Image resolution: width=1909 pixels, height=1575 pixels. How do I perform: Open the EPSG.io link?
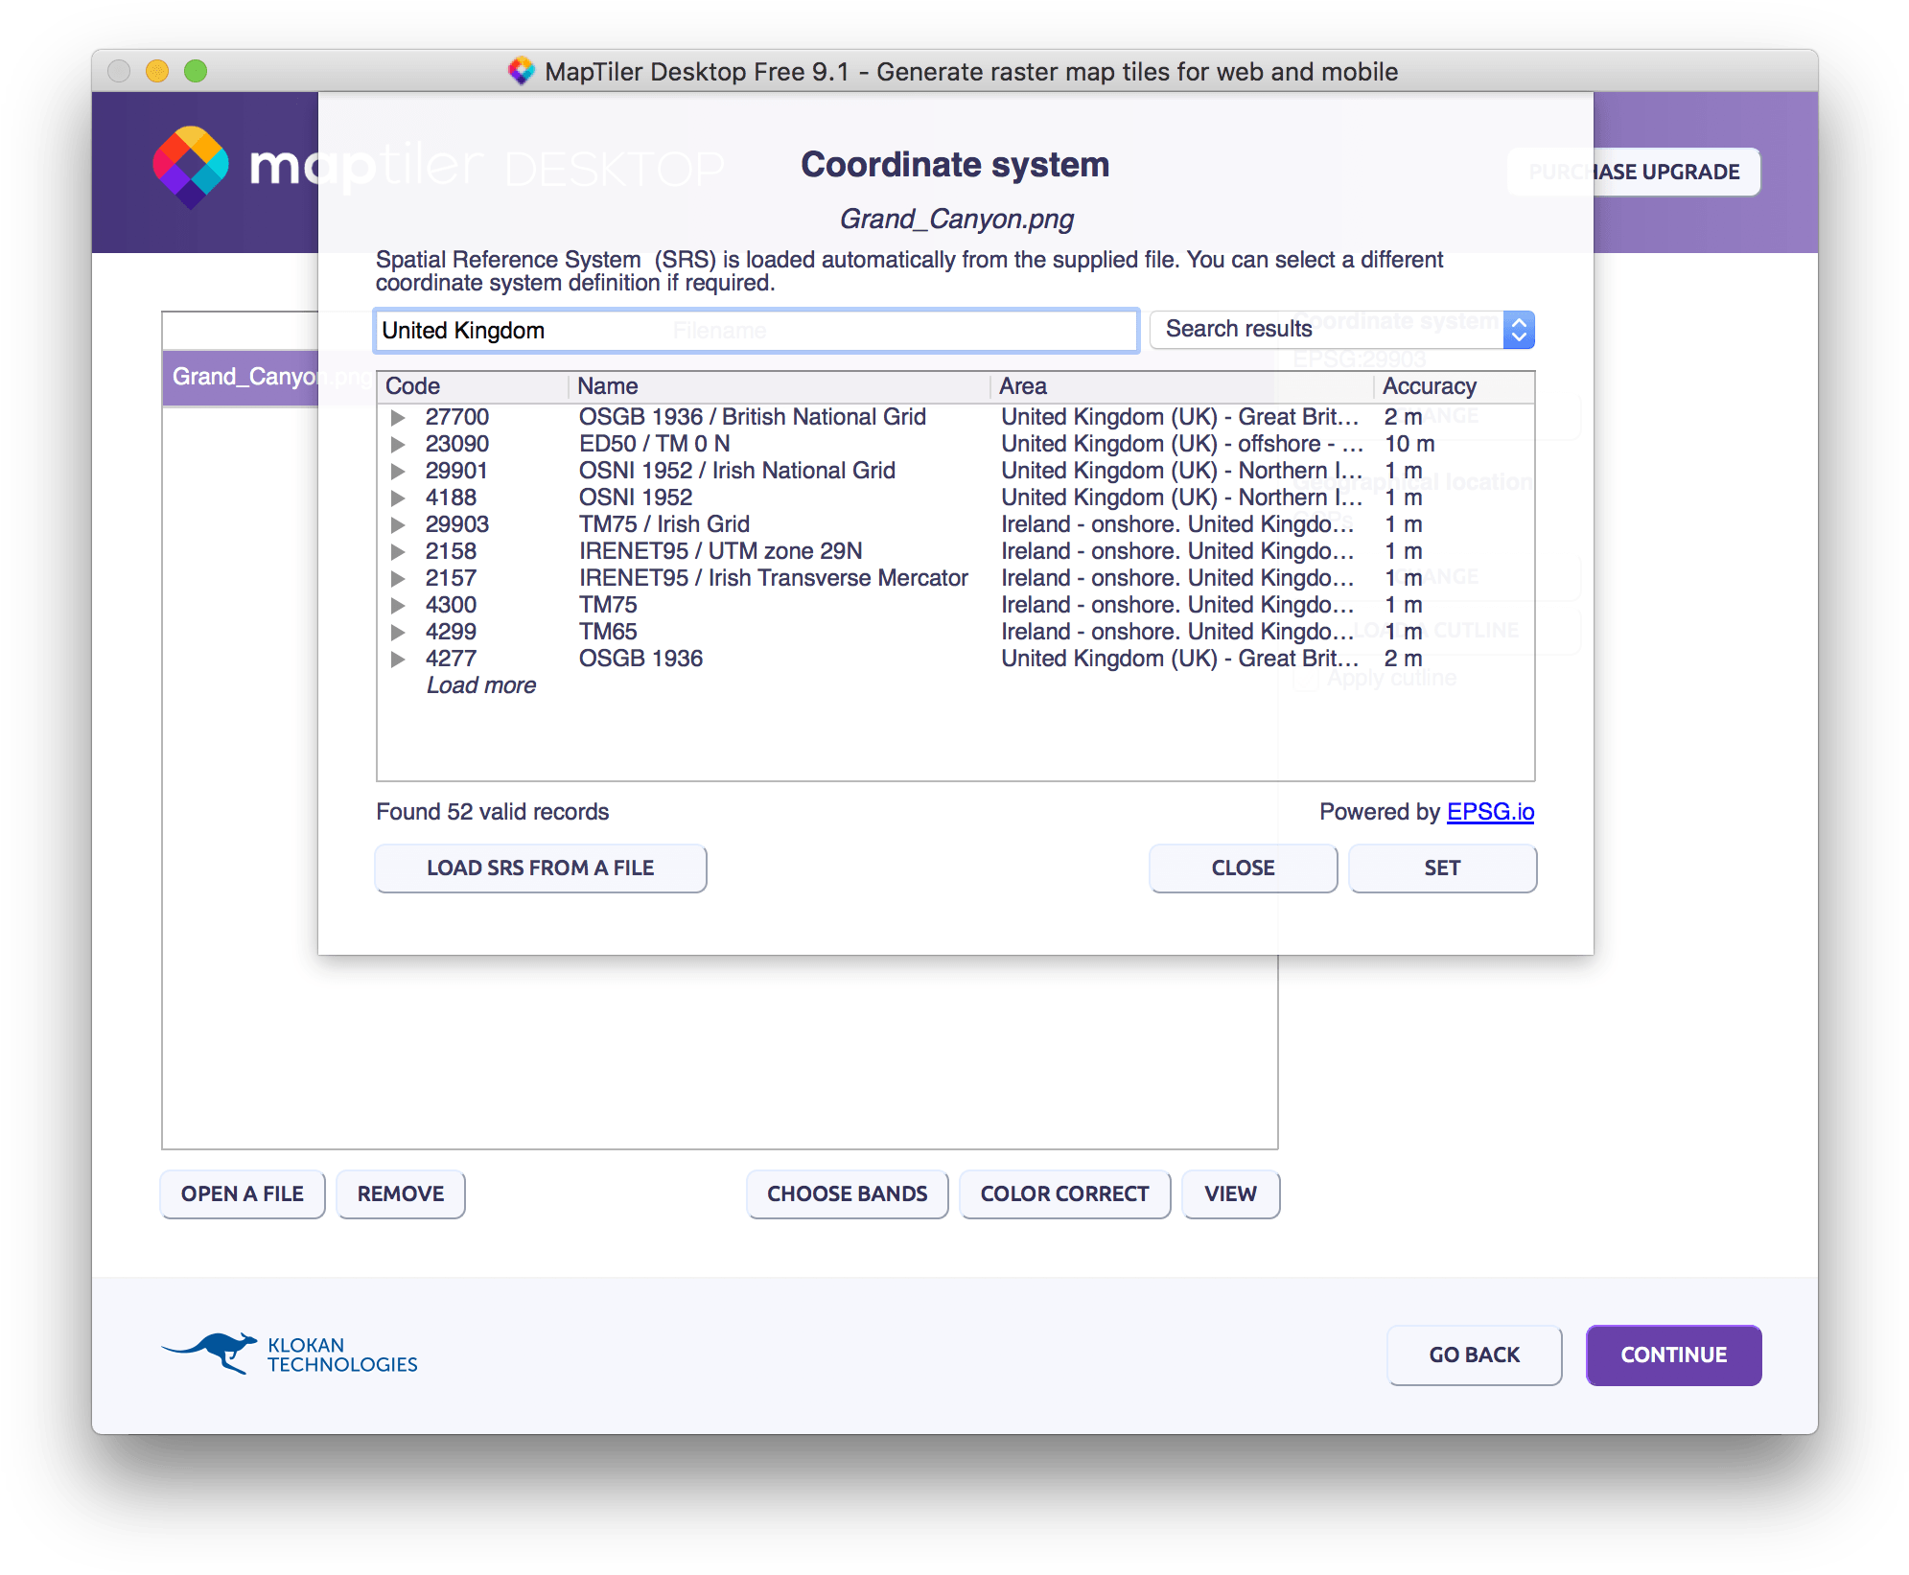(x=1490, y=811)
